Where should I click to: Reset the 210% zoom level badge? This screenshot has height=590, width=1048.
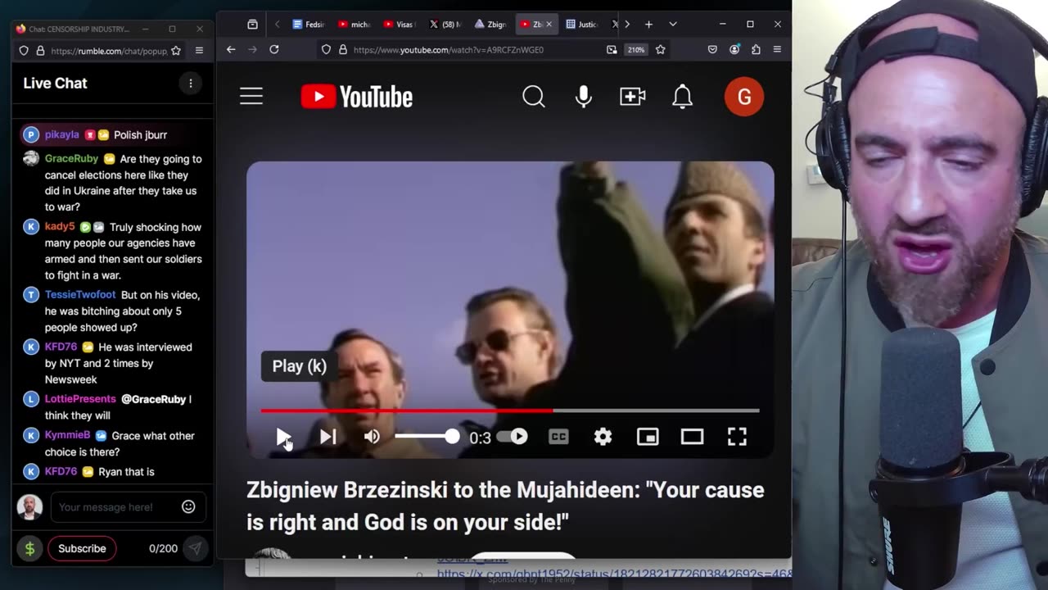pos(636,50)
